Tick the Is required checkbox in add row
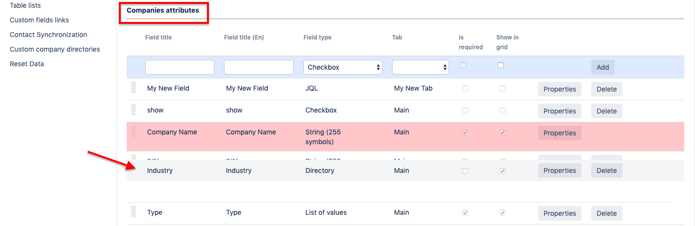This screenshot has width=695, height=226. [x=463, y=65]
